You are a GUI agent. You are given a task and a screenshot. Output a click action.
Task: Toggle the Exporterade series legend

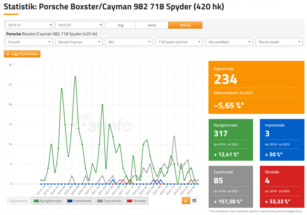[x=109, y=201]
